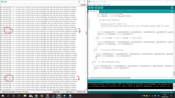Click the Upload (arrow) toolbar button
Screen dimensions: 175x98
coord(92,8)
